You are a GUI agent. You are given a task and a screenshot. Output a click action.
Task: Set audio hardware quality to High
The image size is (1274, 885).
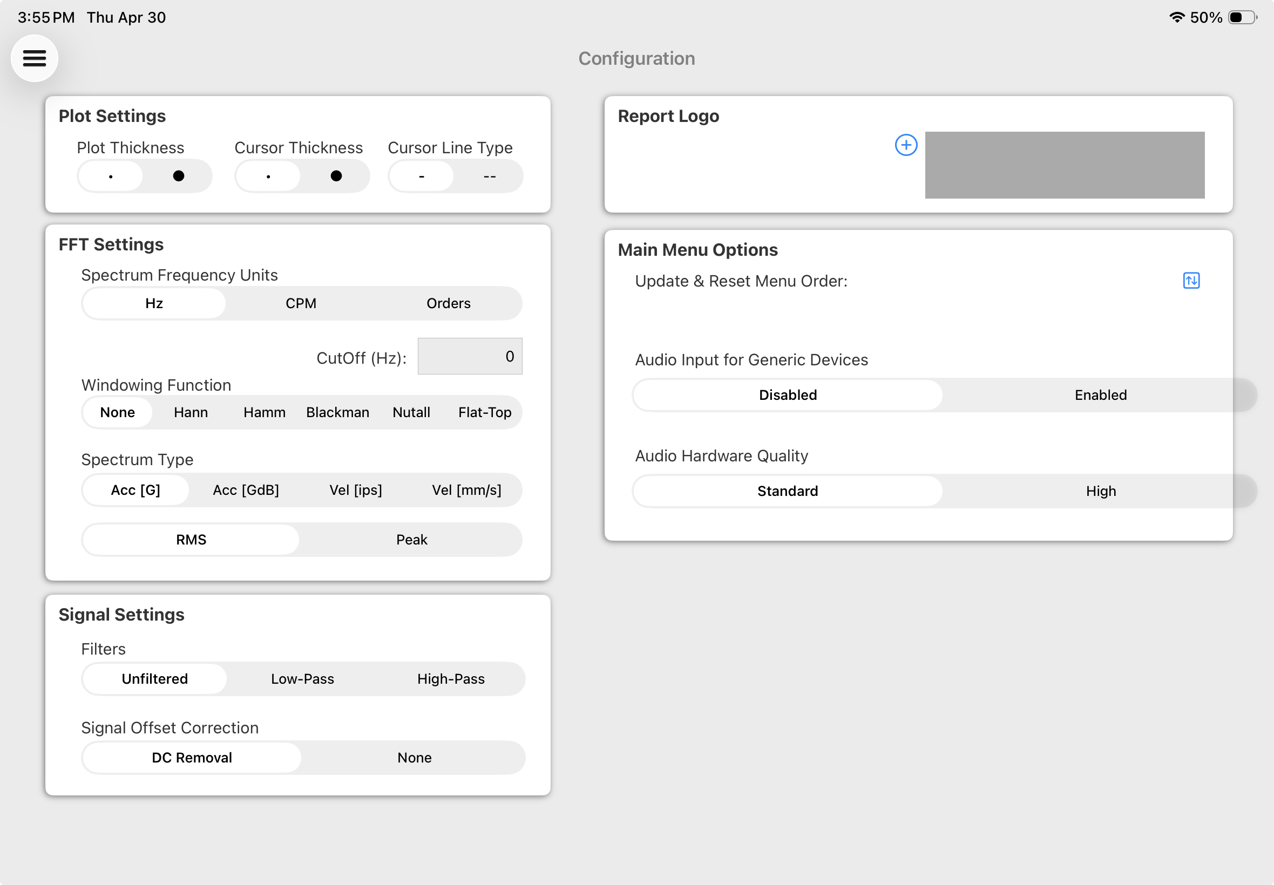[1100, 491]
